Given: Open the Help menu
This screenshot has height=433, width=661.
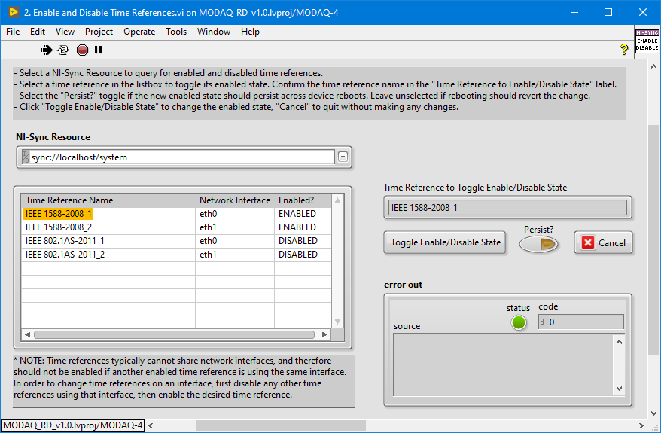Looking at the screenshot, I should click(x=250, y=32).
